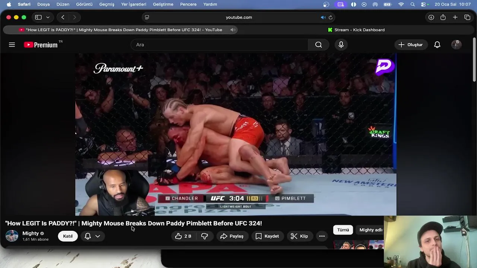Open Spotlight search in menu bar

tap(413, 4)
